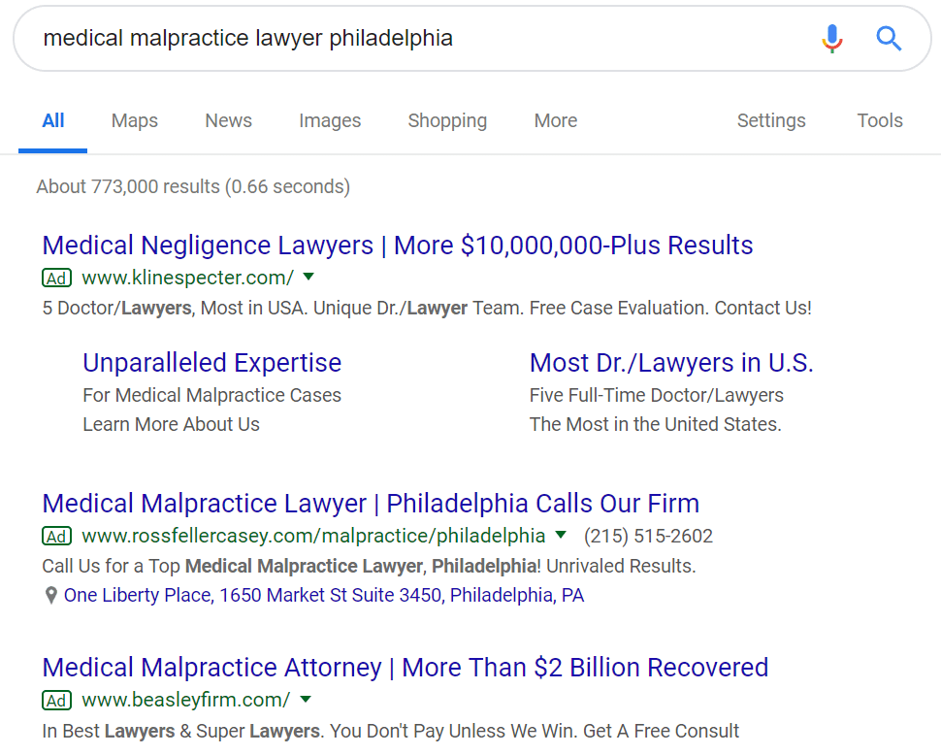The width and height of the screenshot is (941, 755).
Task: Expand dropdown arrow next to beasleyfirm.com
Action: 306,700
